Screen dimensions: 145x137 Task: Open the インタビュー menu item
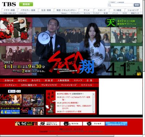(x=11, y=85)
